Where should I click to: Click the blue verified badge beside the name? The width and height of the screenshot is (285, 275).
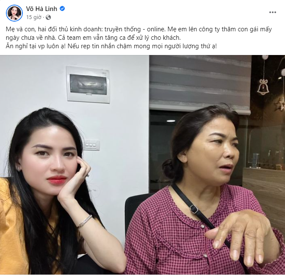62,8
